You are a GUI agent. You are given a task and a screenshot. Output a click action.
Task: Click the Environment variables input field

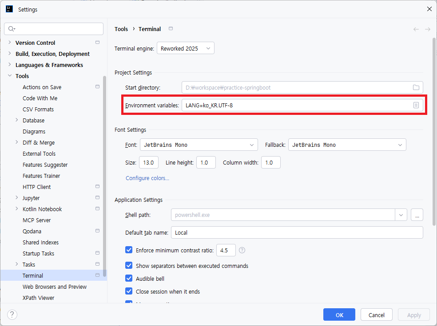(302, 105)
